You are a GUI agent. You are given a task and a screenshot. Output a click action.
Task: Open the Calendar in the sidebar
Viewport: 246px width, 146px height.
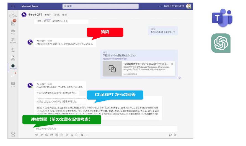13,40
